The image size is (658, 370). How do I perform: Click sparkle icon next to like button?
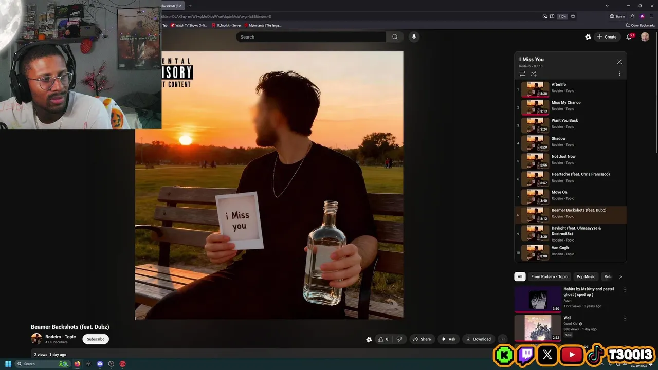(x=369, y=339)
